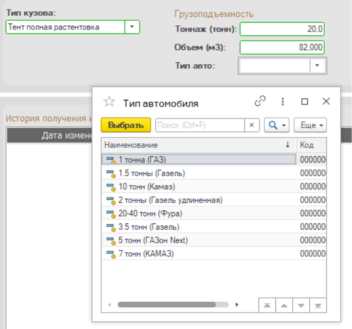The height and width of the screenshot is (329, 352).
Task: Move down one row in the list
Action: coord(301,305)
